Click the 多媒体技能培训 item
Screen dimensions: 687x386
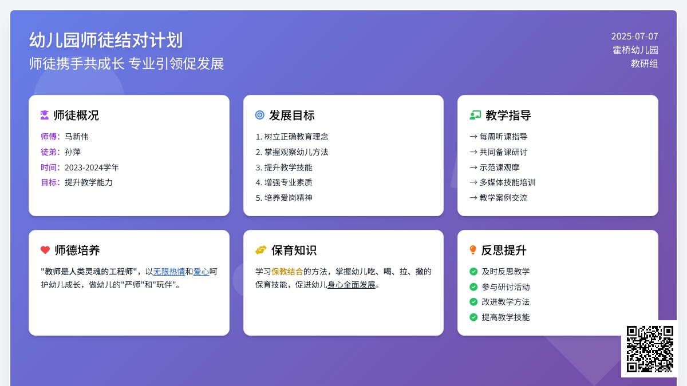[503, 182]
